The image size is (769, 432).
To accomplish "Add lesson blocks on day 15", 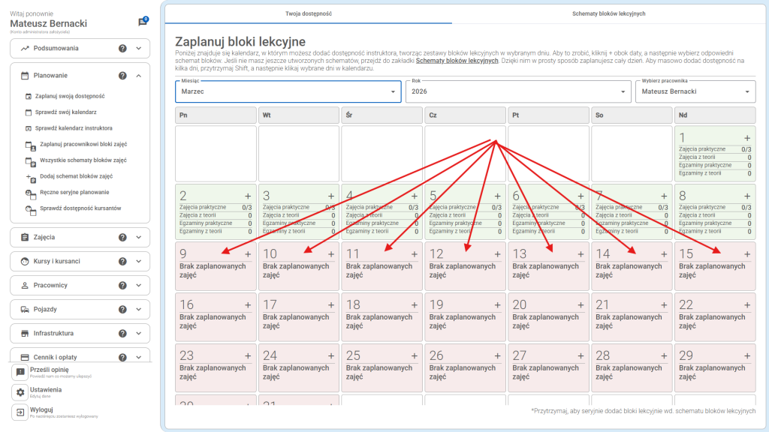I will coord(746,254).
